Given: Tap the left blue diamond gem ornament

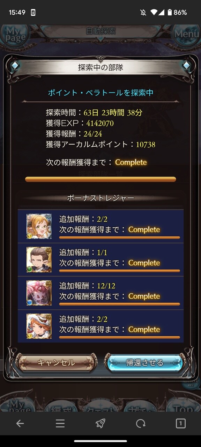Looking at the screenshot, I should tap(14, 65).
